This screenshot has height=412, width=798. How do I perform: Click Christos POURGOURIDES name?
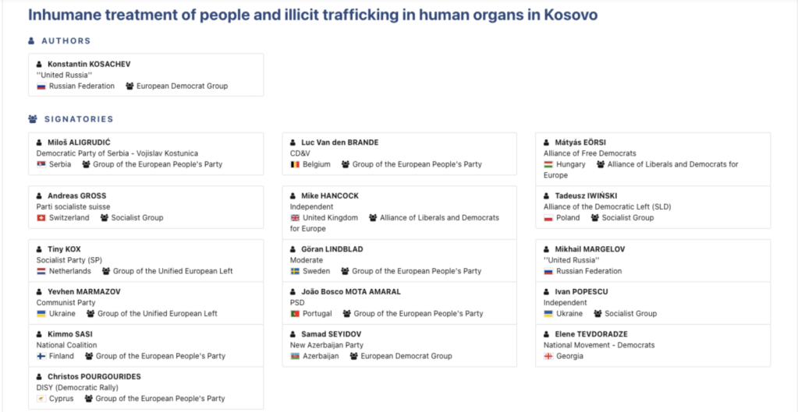[x=94, y=377]
